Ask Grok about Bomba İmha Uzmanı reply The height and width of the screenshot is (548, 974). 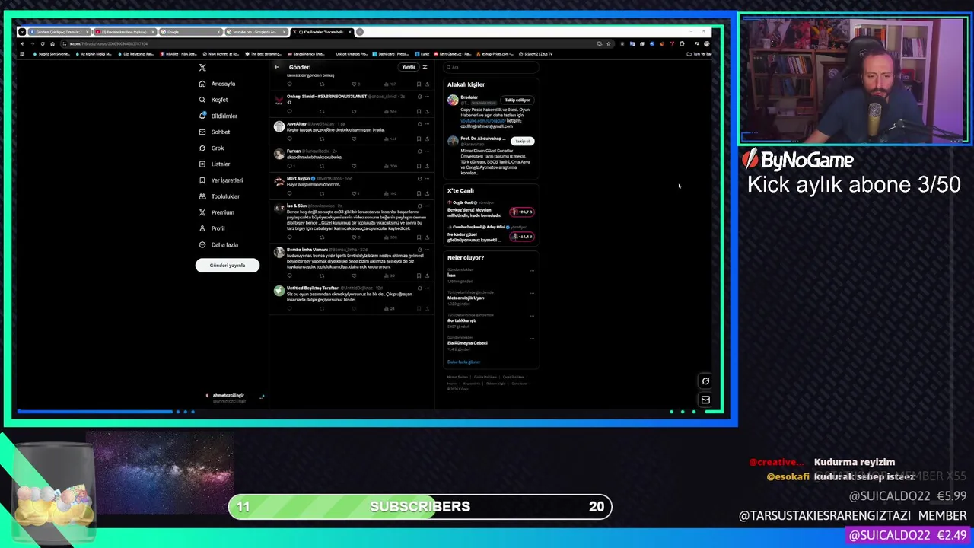point(420,250)
